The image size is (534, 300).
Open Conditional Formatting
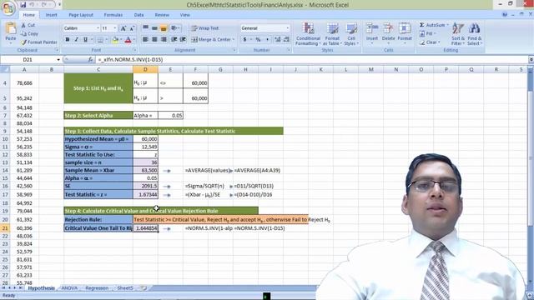click(x=308, y=34)
